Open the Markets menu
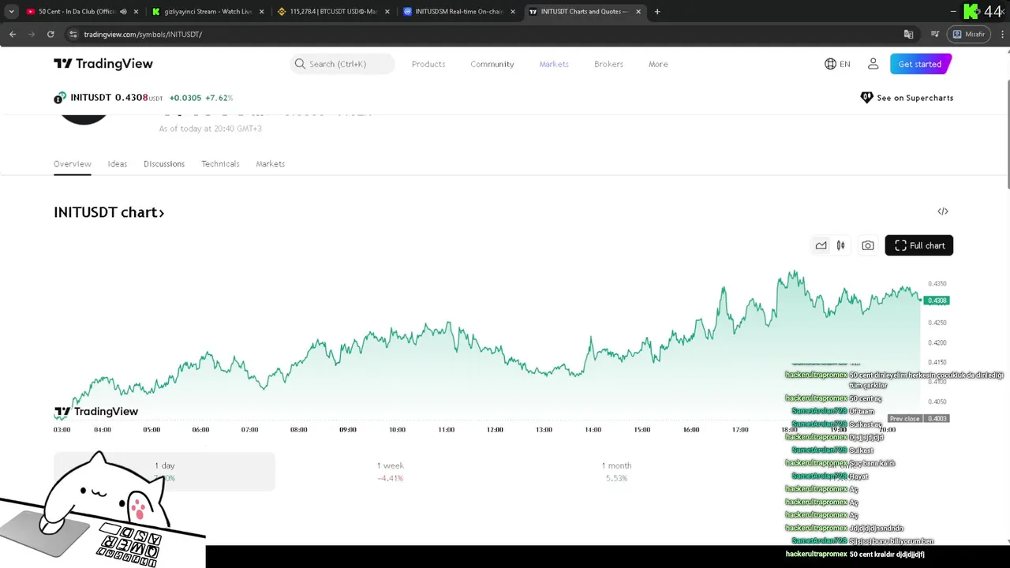 [554, 64]
